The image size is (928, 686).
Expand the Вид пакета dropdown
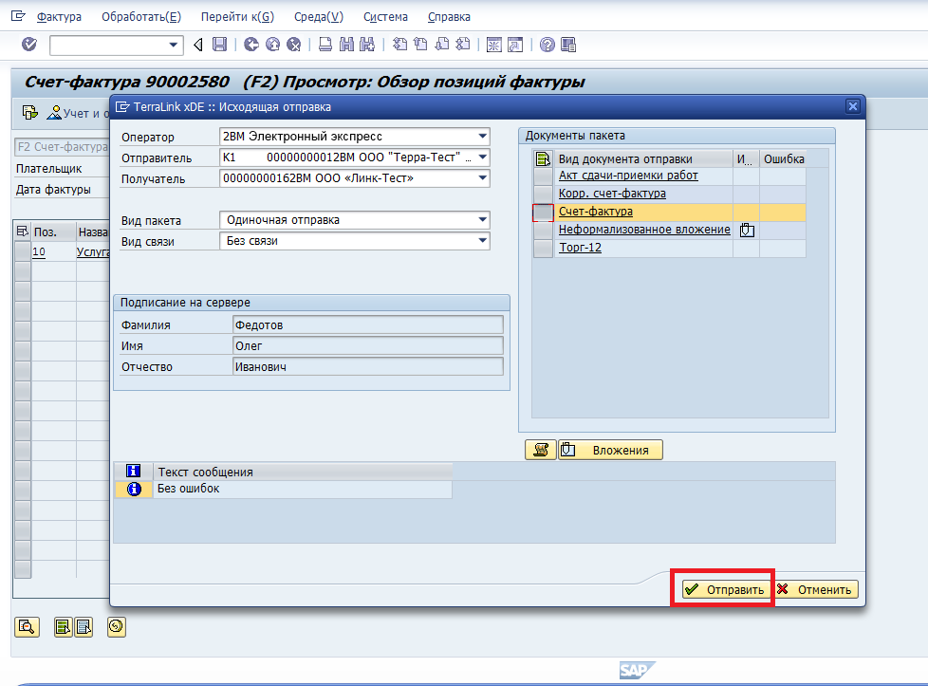483,220
